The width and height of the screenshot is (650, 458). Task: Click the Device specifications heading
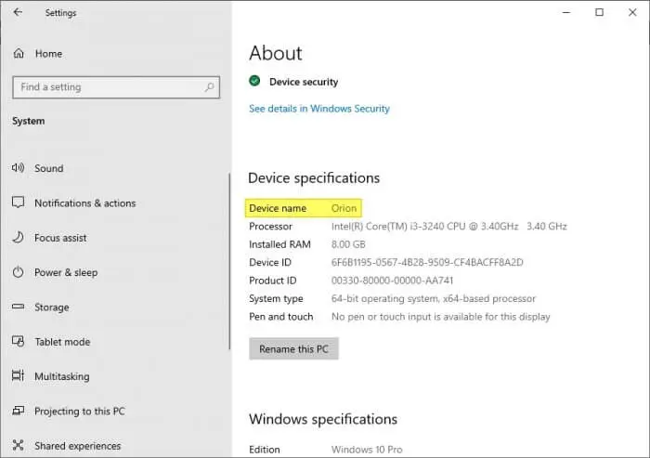(x=314, y=178)
